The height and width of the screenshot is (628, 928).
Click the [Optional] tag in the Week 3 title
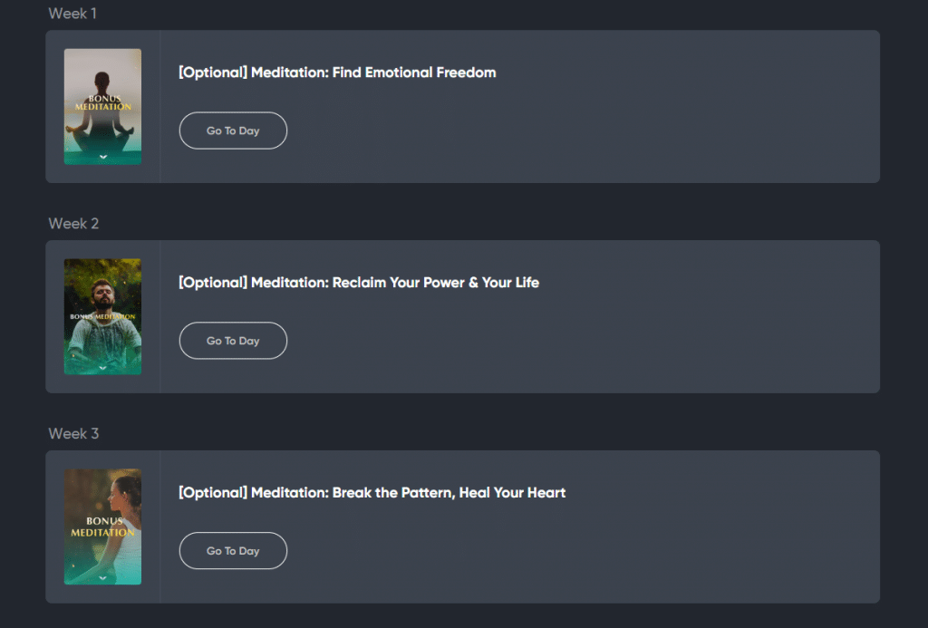213,493
